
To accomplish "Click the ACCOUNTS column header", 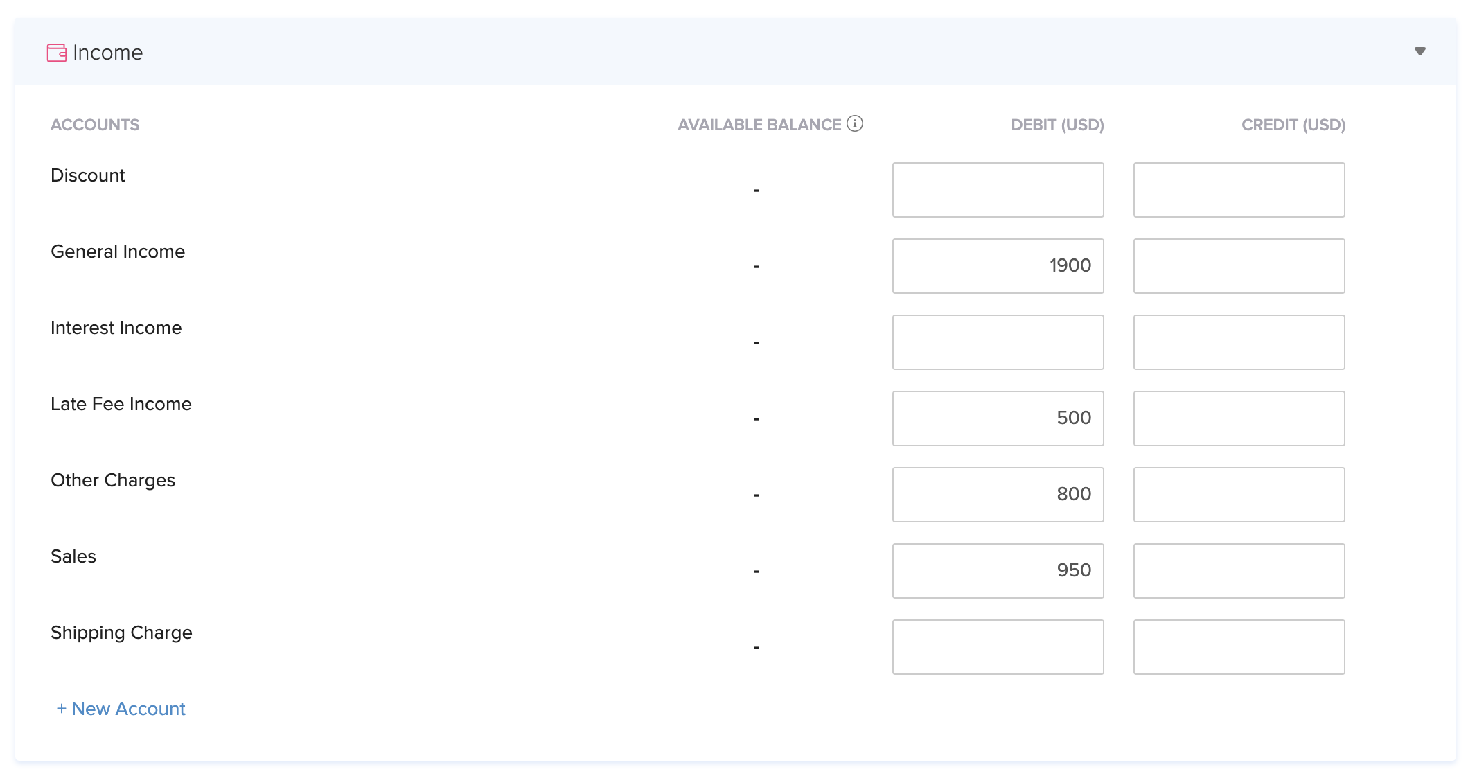I will point(95,125).
